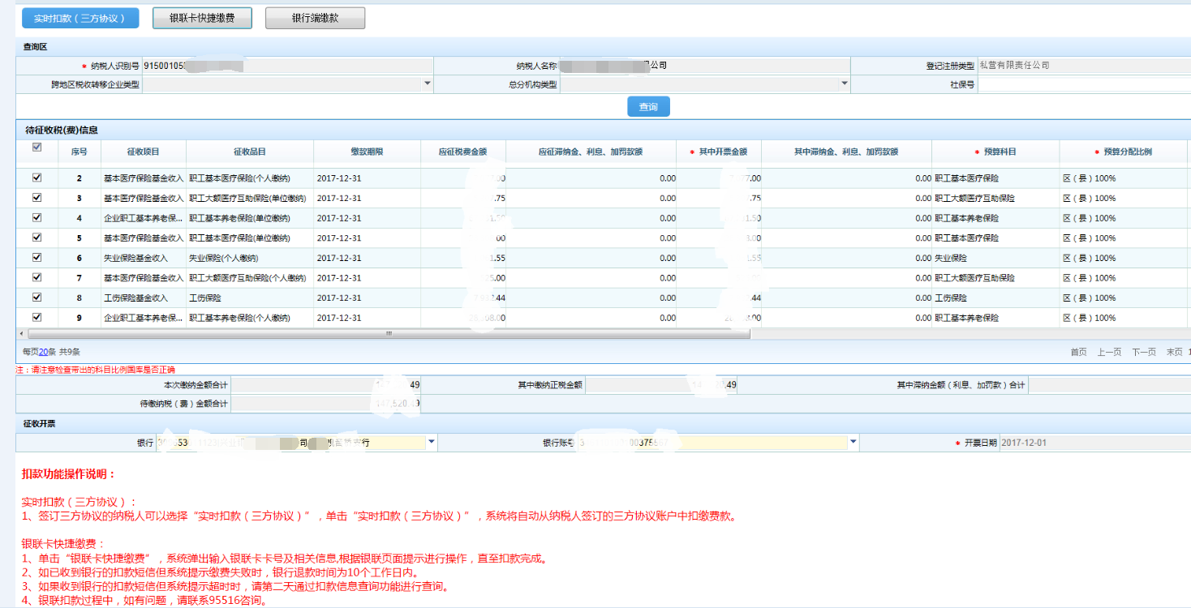Click the blue 查询 button

point(648,107)
